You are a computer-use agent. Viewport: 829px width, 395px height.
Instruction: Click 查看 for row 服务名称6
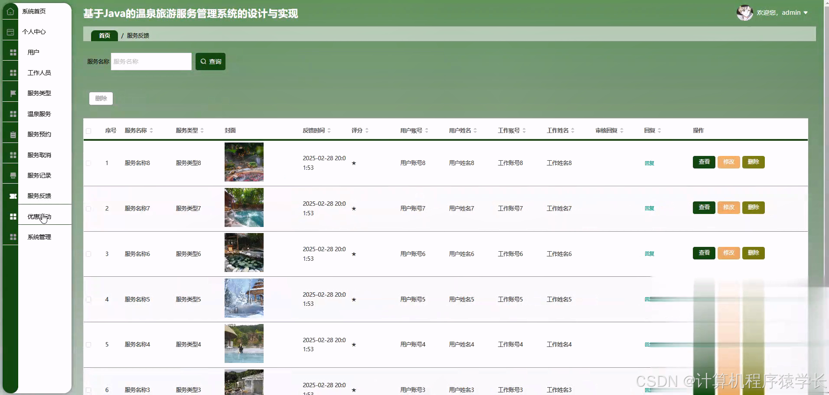coord(704,253)
